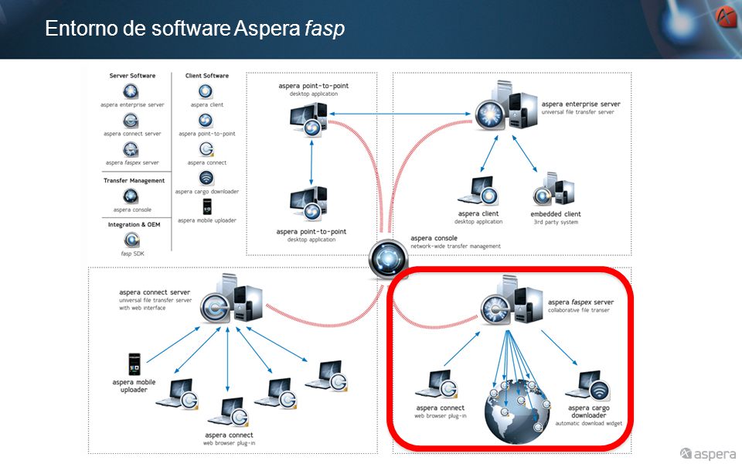
Task: Select the aspera connect icon under Client Software
Action: point(206,149)
